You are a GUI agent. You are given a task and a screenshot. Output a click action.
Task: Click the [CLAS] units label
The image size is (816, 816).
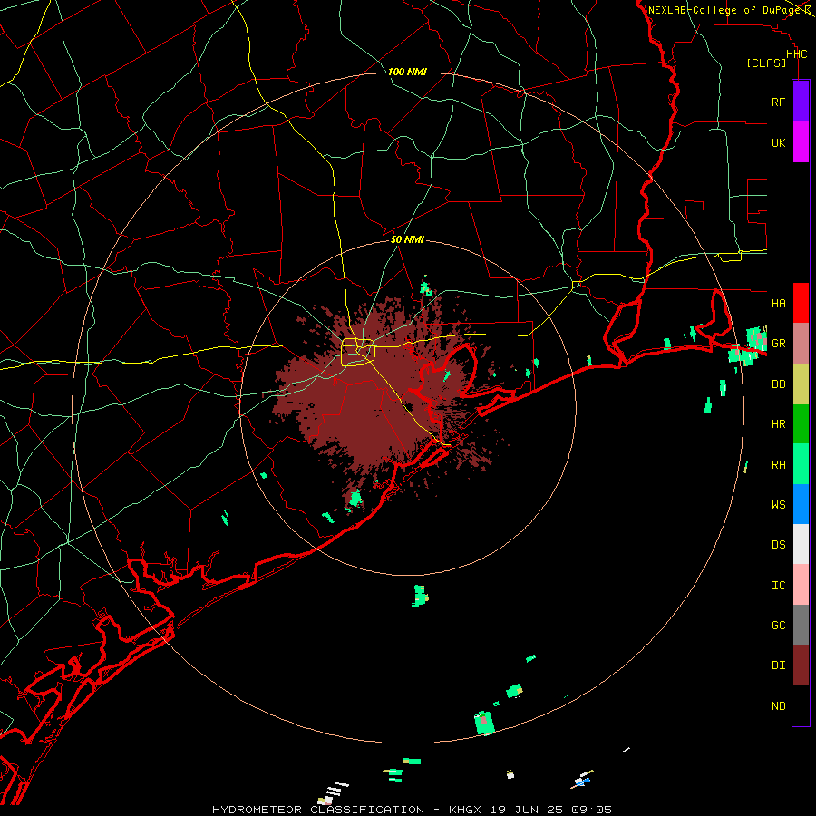(x=766, y=63)
